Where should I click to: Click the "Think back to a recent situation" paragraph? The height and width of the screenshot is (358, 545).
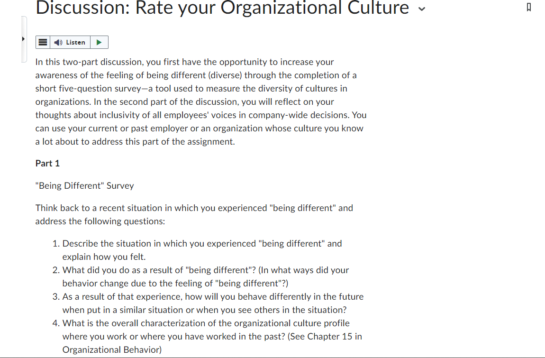tap(194, 215)
